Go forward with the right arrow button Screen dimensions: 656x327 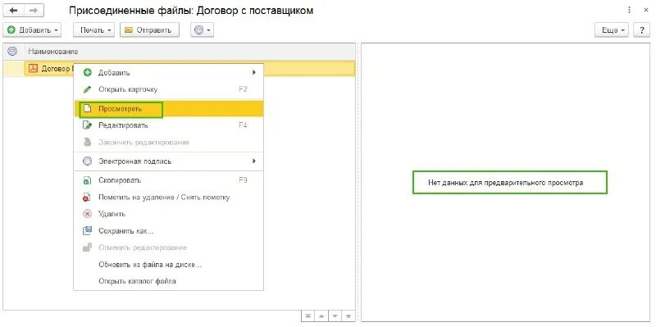[x=34, y=11]
